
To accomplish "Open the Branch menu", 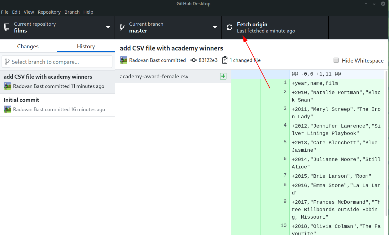I will point(72,12).
